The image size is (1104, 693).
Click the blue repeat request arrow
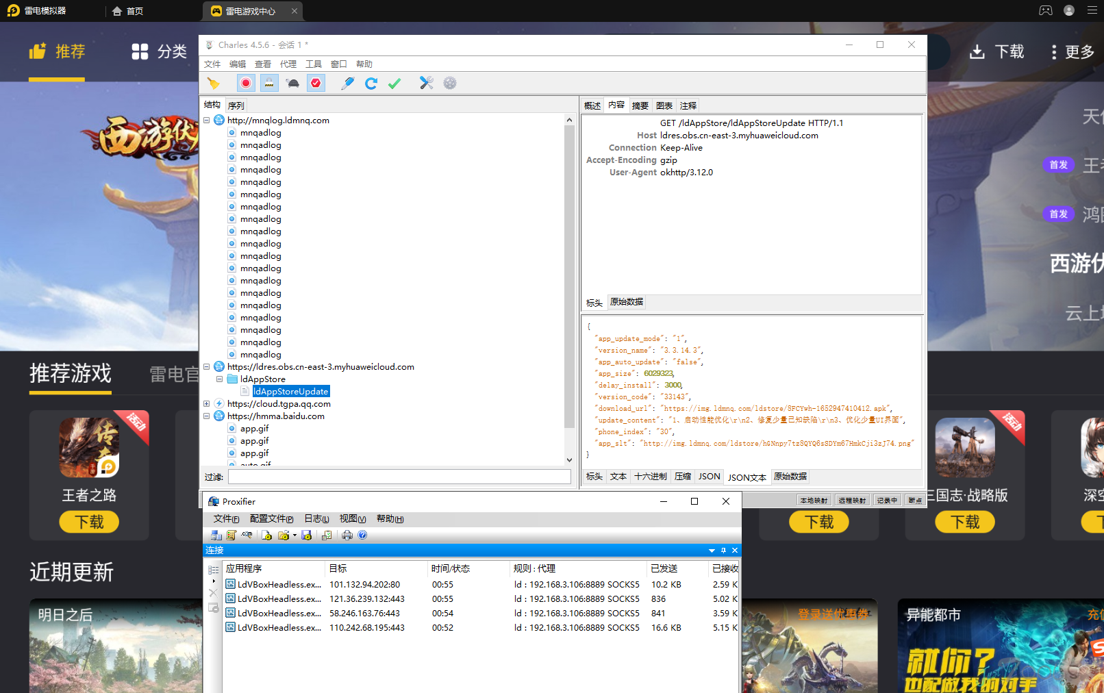point(371,84)
